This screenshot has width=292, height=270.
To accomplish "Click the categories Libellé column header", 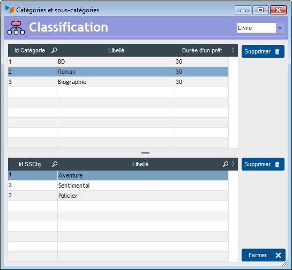I will click(x=116, y=50).
